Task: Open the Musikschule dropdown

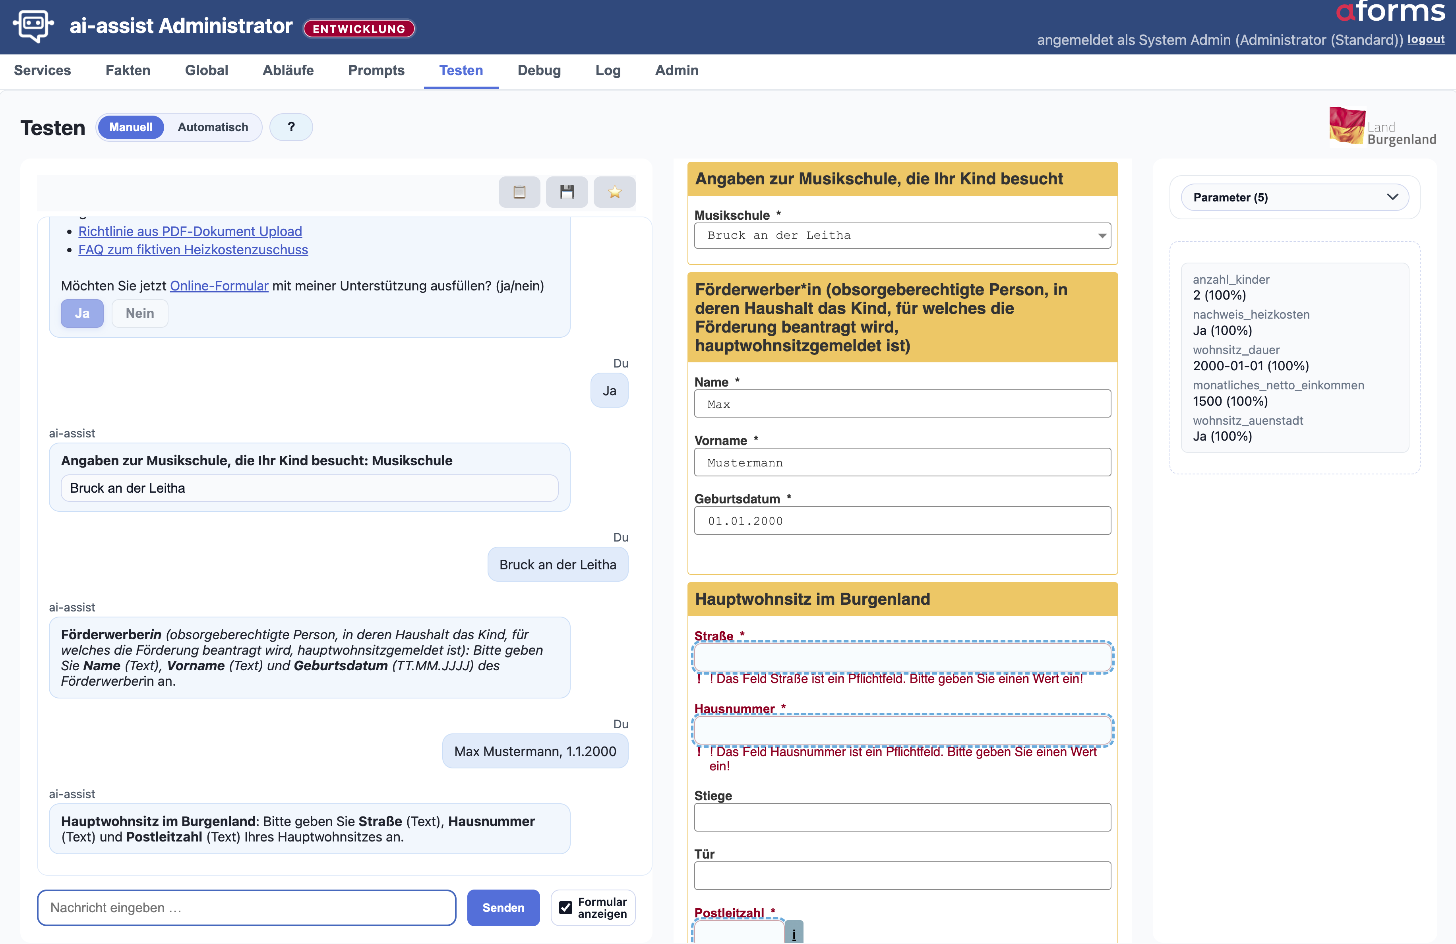Action: click(x=902, y=236)
